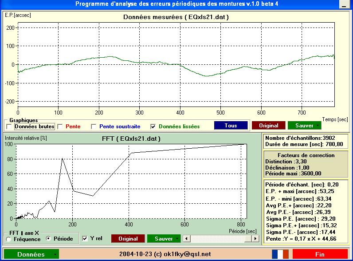353x261 pixels.
Task: Click the red Fin button
Action: coord(320,254)
